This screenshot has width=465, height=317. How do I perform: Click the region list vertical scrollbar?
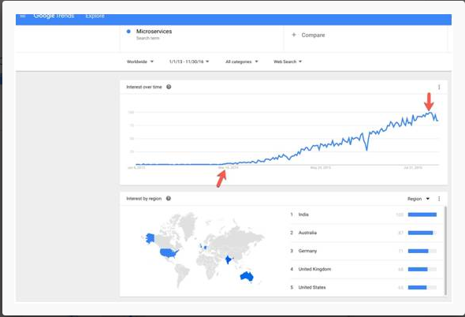point(445,251)
